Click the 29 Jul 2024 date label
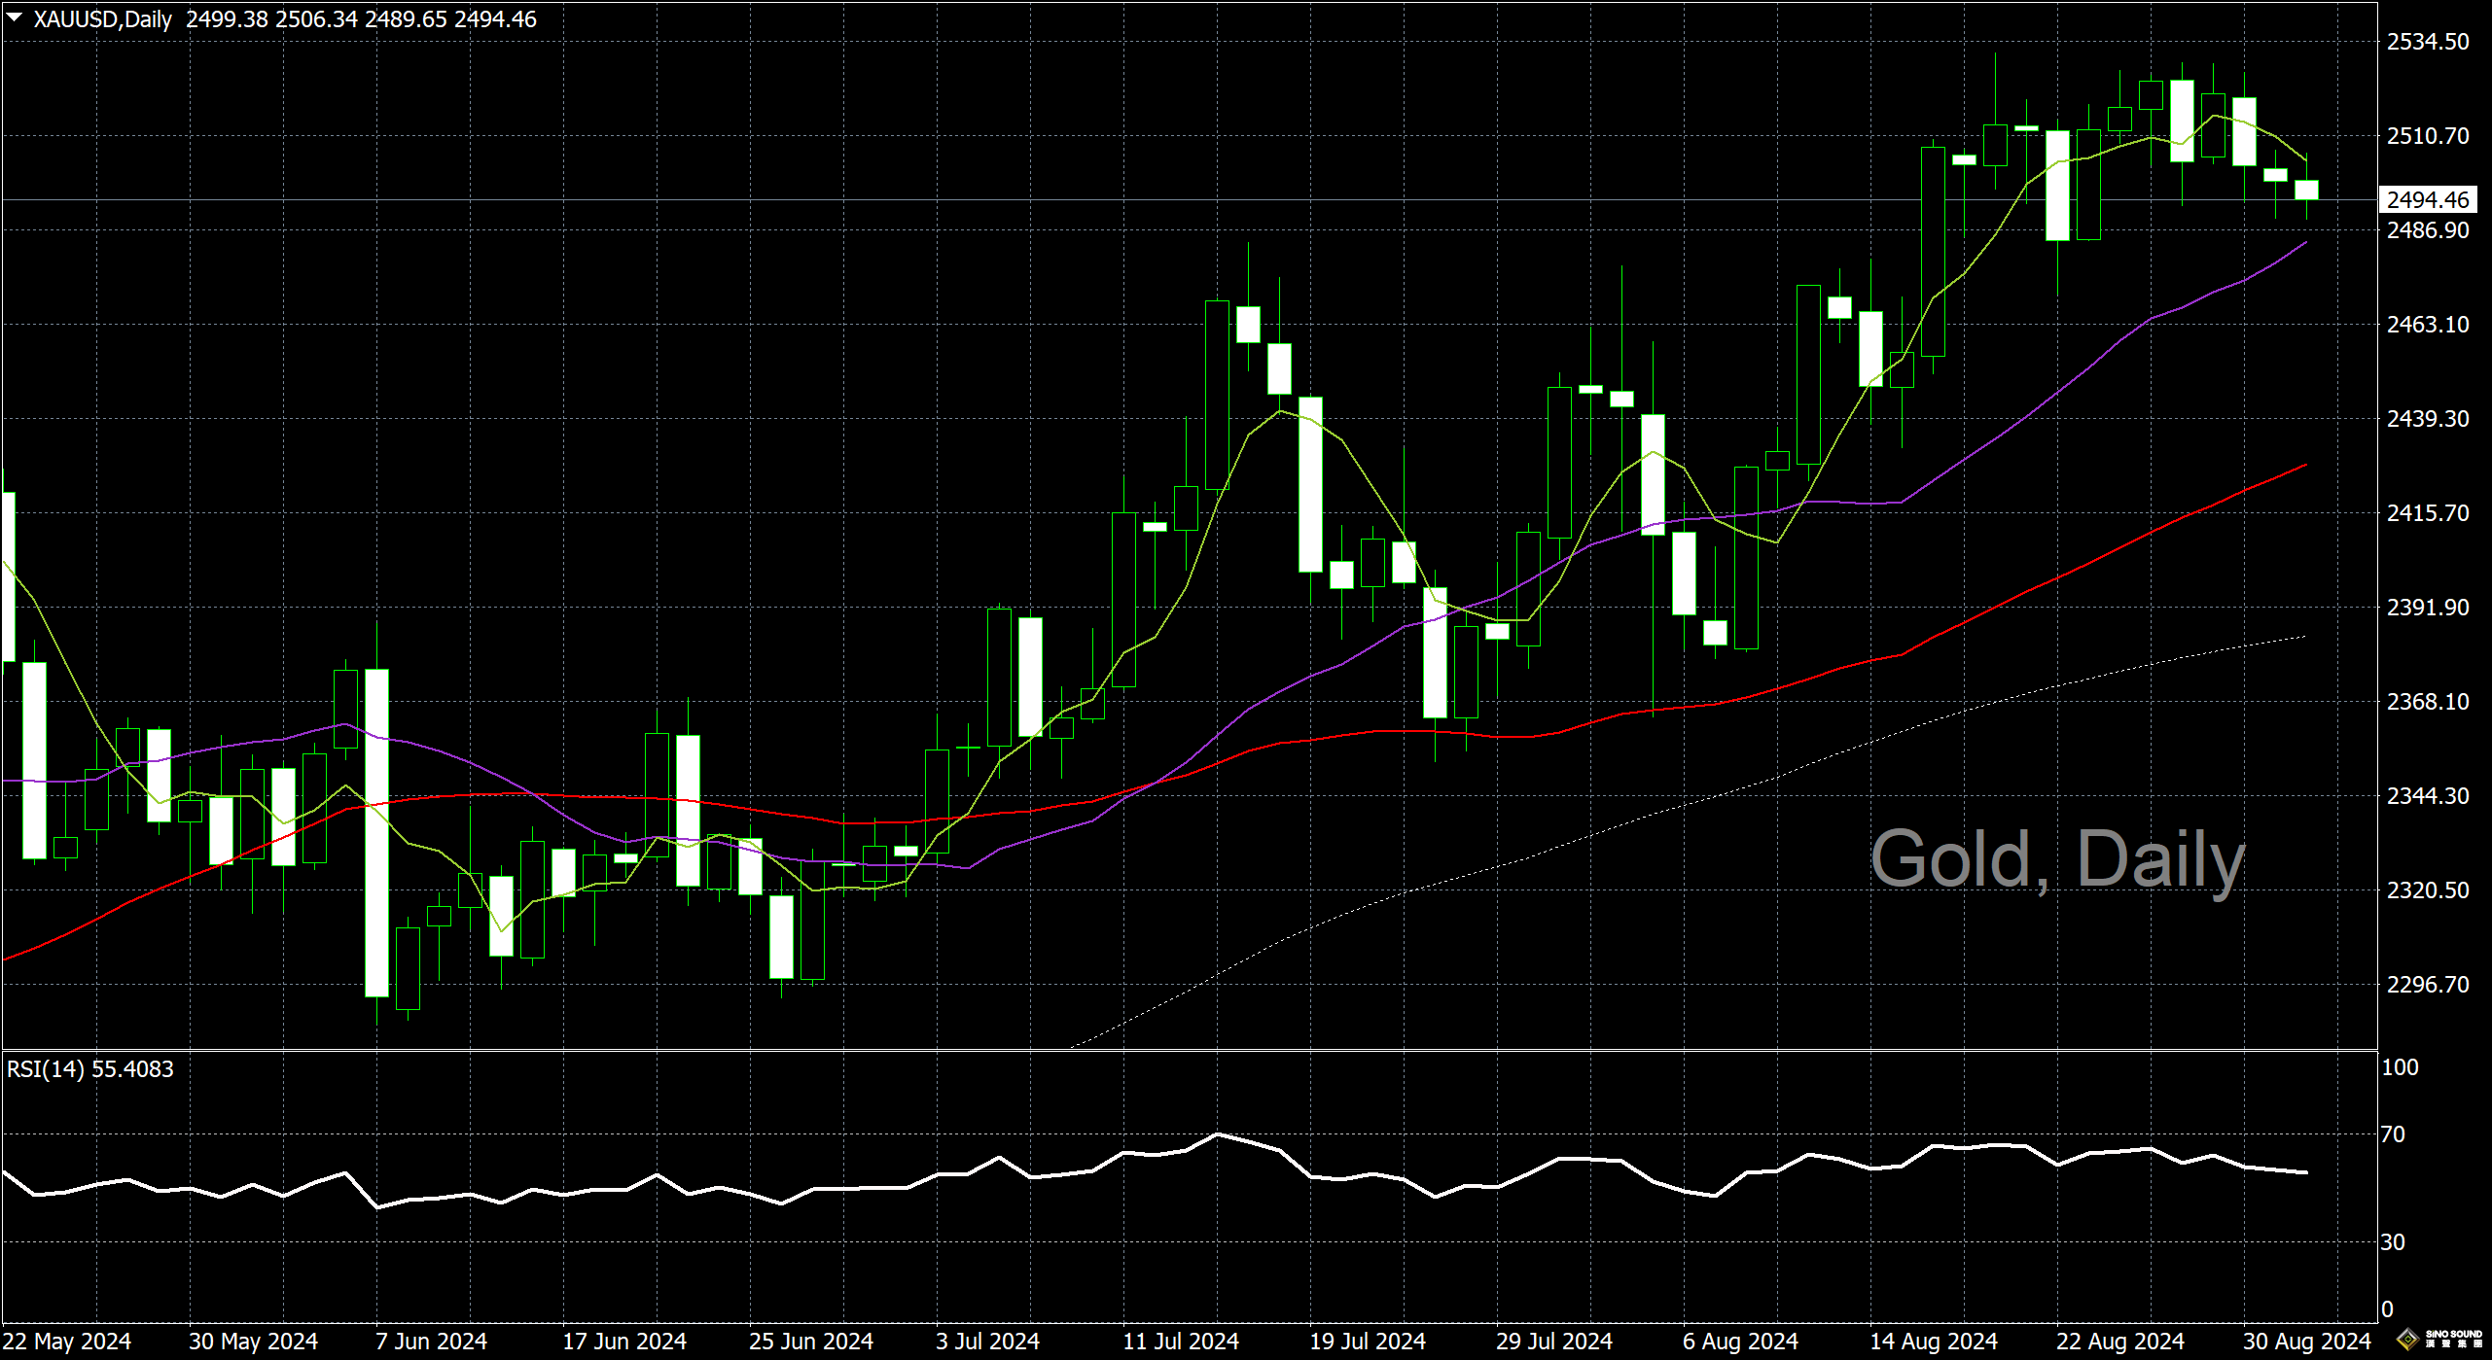2492x1360 pixels. point(1553,1342)
